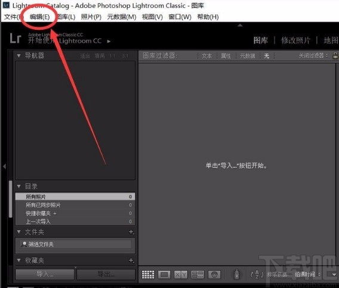
Task: Open the 拍摄时间 sort dropdown
Action: click(x=307, y=274)
